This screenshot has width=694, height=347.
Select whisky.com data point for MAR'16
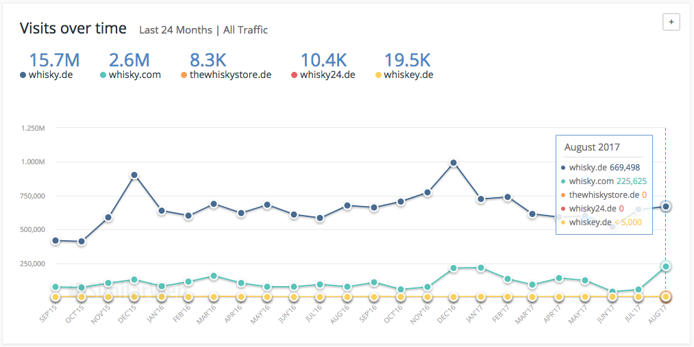click(214, 276)
